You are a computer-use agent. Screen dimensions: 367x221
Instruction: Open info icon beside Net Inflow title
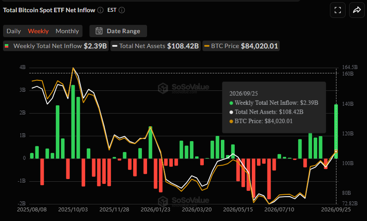100,10
